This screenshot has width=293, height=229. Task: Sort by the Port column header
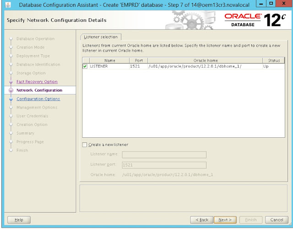click(x=139, y=61)
